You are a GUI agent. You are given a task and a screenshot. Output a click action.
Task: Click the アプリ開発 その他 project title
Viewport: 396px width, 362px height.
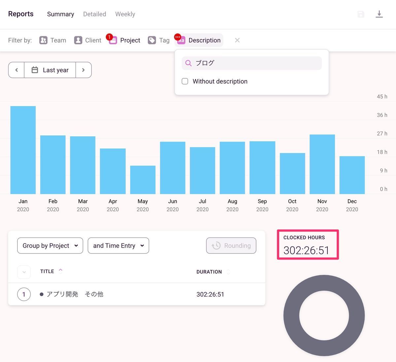tap(75, 294)
